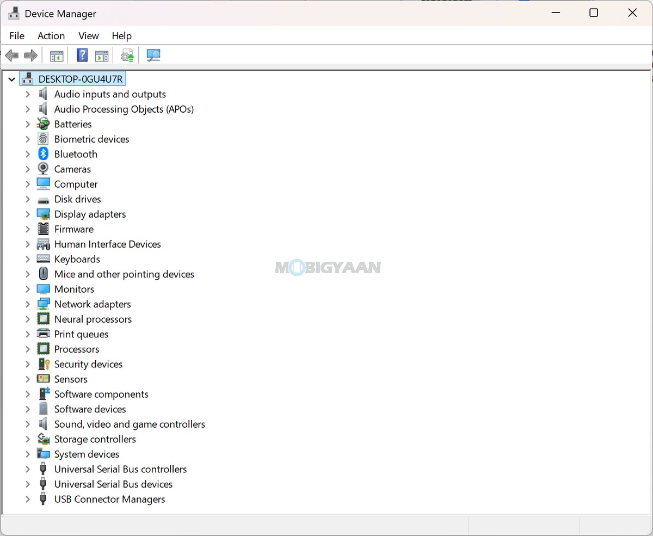The image size is (653, 536).
Task: Open the File menu
Action: tap(17, 36)
